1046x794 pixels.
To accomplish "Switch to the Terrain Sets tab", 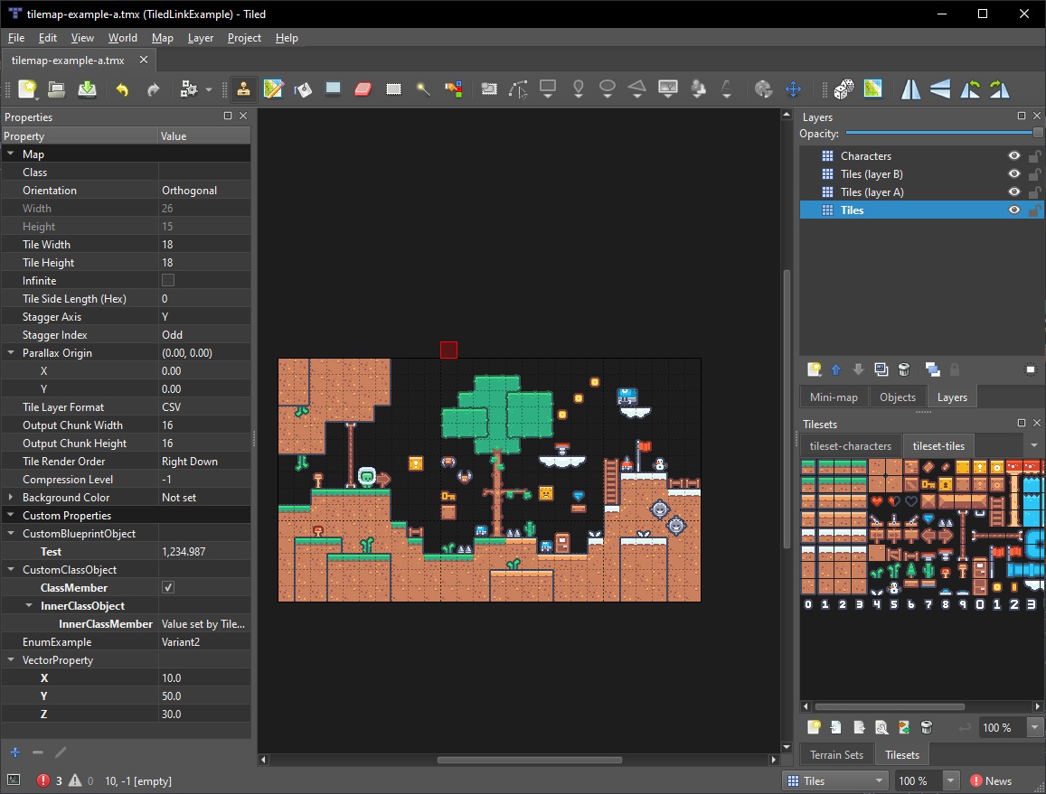I will [x=836, y=754].
